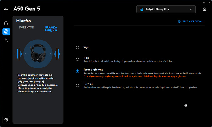Click the Mikrofon panel heading
212x127 pixels.
tap(24, 21)
